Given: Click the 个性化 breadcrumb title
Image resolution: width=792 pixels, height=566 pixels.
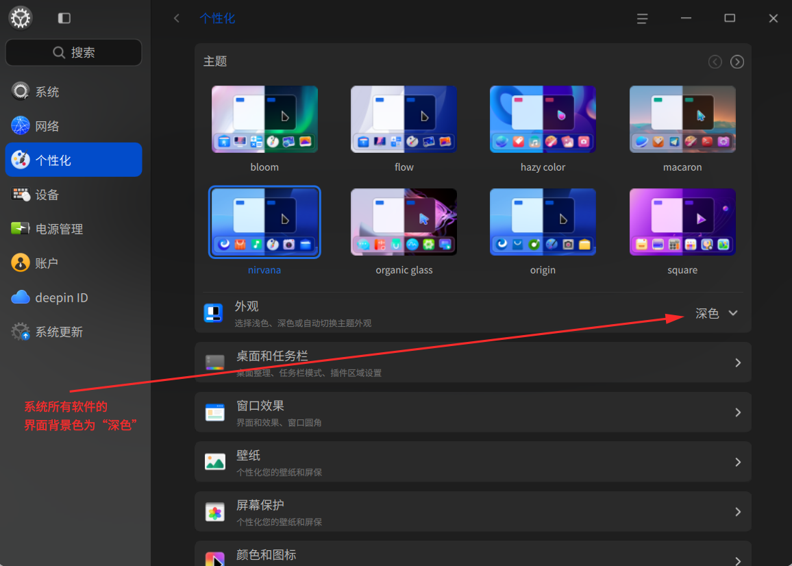Looking at the screenshot, I should (217, 19).
